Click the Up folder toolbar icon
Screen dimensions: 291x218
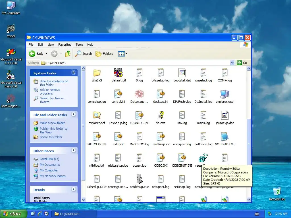(x=68, y=54)
